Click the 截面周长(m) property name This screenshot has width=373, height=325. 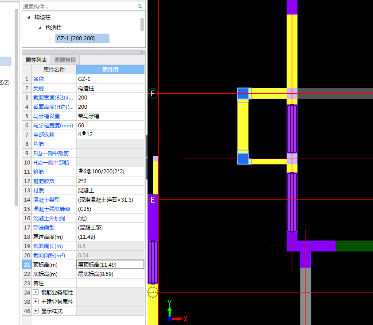48,246
